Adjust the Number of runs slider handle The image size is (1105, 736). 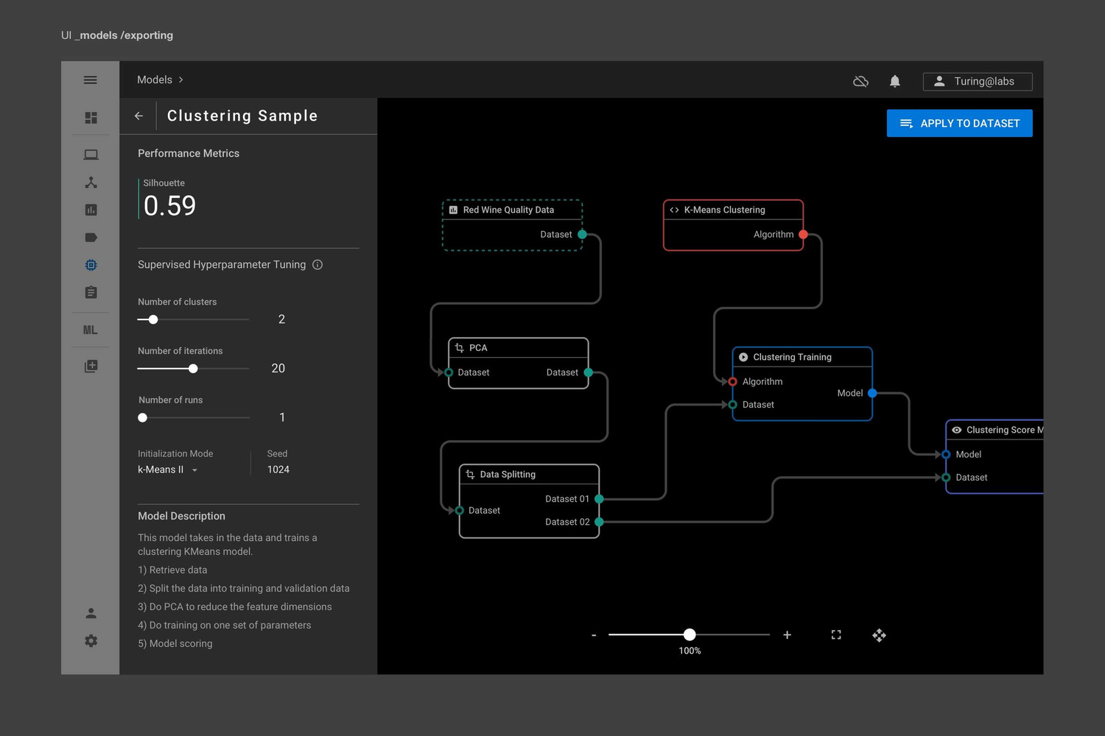(x=143, y=418)
